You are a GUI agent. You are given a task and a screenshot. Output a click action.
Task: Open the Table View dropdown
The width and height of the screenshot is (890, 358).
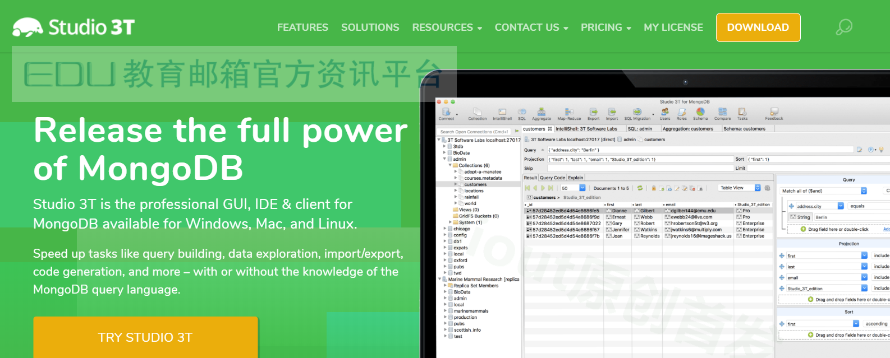tap(758, 188)
